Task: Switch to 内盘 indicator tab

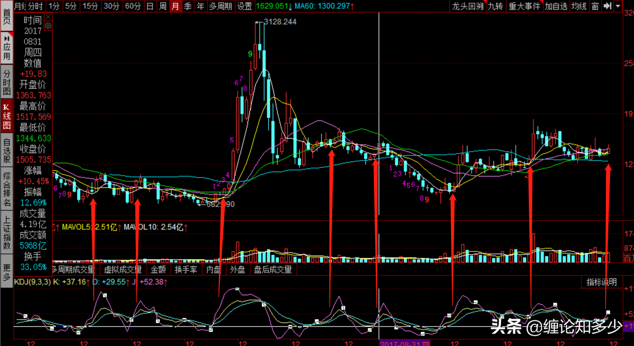Action: [213, 269]
